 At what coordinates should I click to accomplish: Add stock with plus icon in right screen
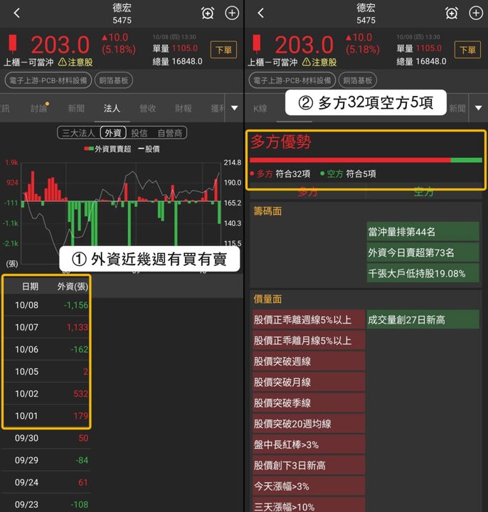pos(476,13)
